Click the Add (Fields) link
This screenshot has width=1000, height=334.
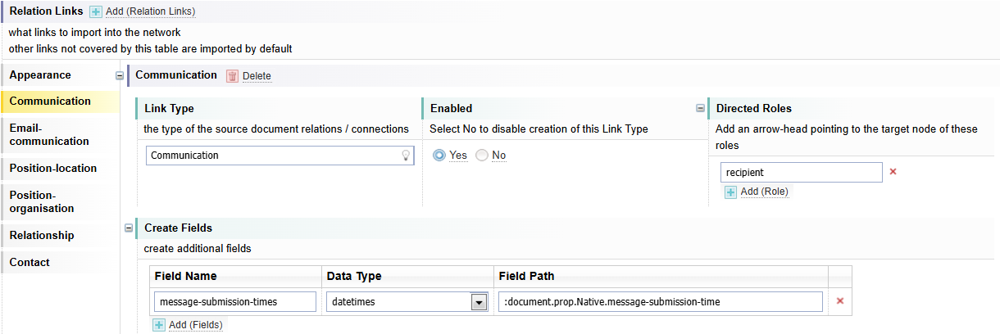(x=195, y=325)
